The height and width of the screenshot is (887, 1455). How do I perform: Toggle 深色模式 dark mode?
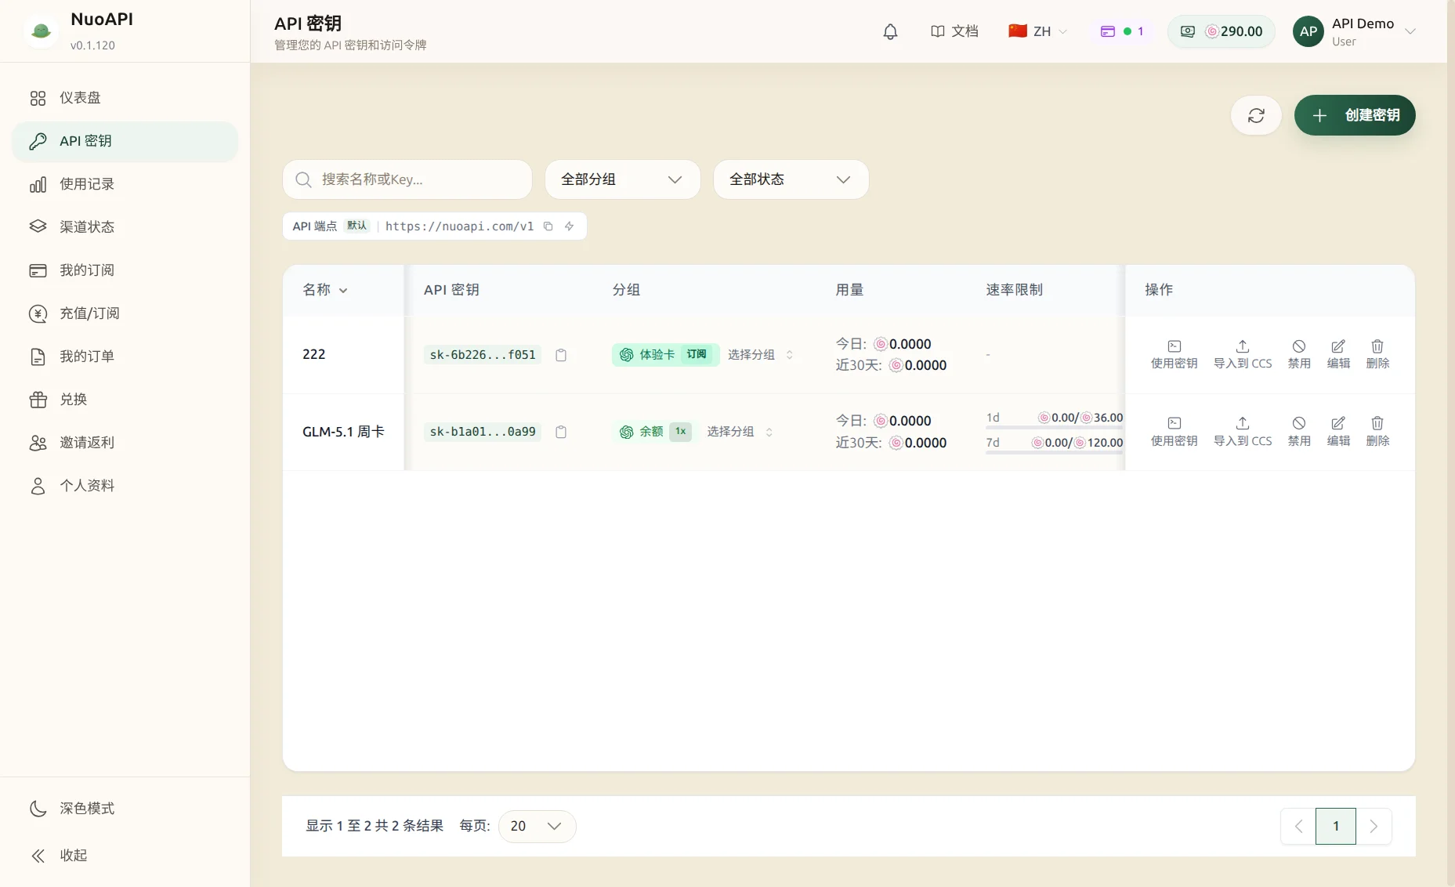coord(125,809)
